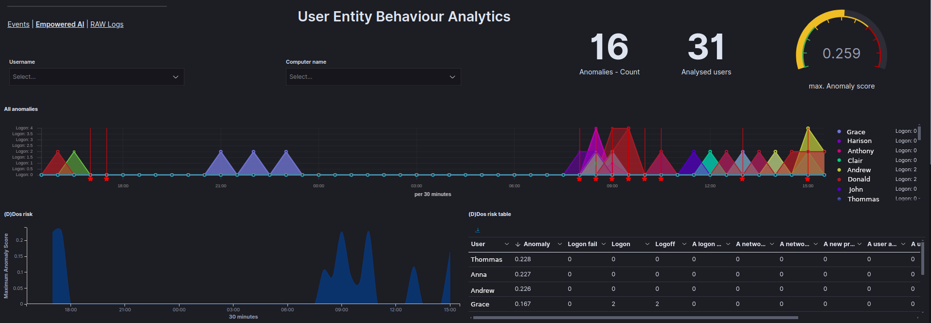Expand the Logon fail column options chevron

(604, 244)
